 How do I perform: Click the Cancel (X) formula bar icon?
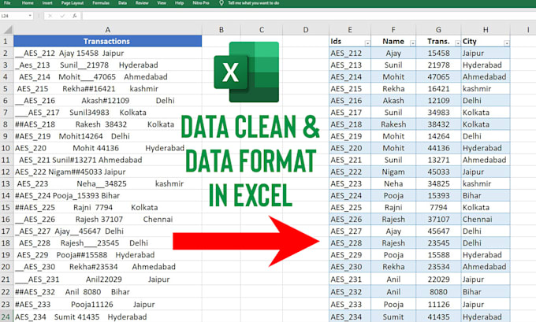coord(50,16)
